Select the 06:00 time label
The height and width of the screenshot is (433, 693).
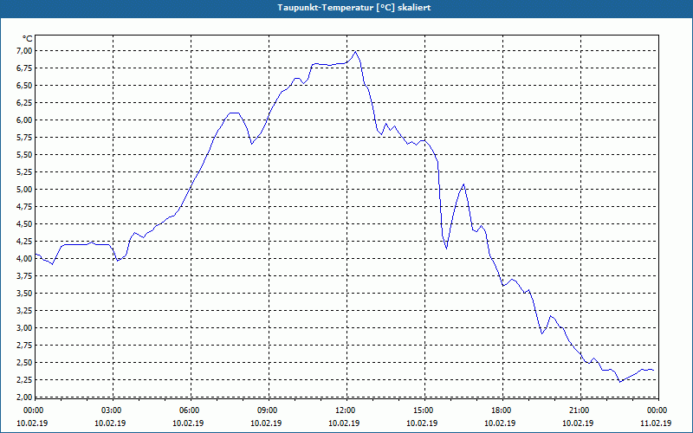click(x=188, y=410)
